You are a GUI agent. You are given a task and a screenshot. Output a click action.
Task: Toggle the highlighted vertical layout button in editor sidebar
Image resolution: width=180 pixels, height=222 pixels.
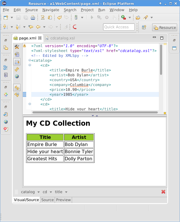point(17,62)
